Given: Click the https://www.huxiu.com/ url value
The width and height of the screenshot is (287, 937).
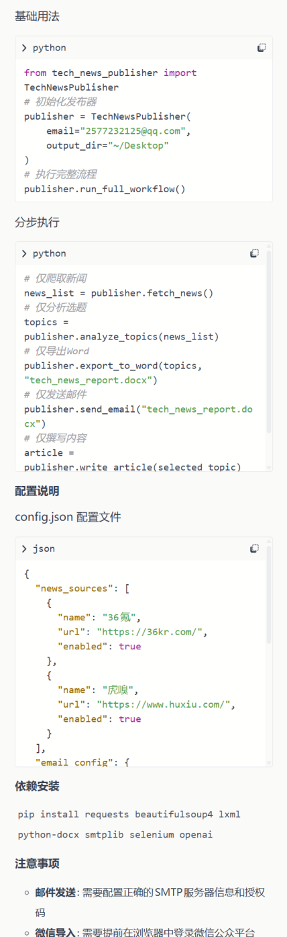Looking at the screenshot, I should click(164, 704).
